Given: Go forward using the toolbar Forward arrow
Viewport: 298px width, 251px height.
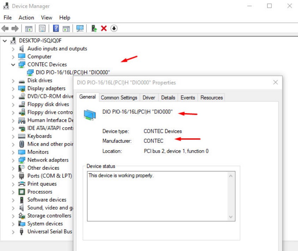Looking at the screenshot, I should (x=15, y=29).
